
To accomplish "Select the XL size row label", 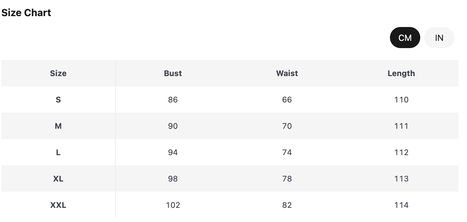I will [x=58, y=179].
